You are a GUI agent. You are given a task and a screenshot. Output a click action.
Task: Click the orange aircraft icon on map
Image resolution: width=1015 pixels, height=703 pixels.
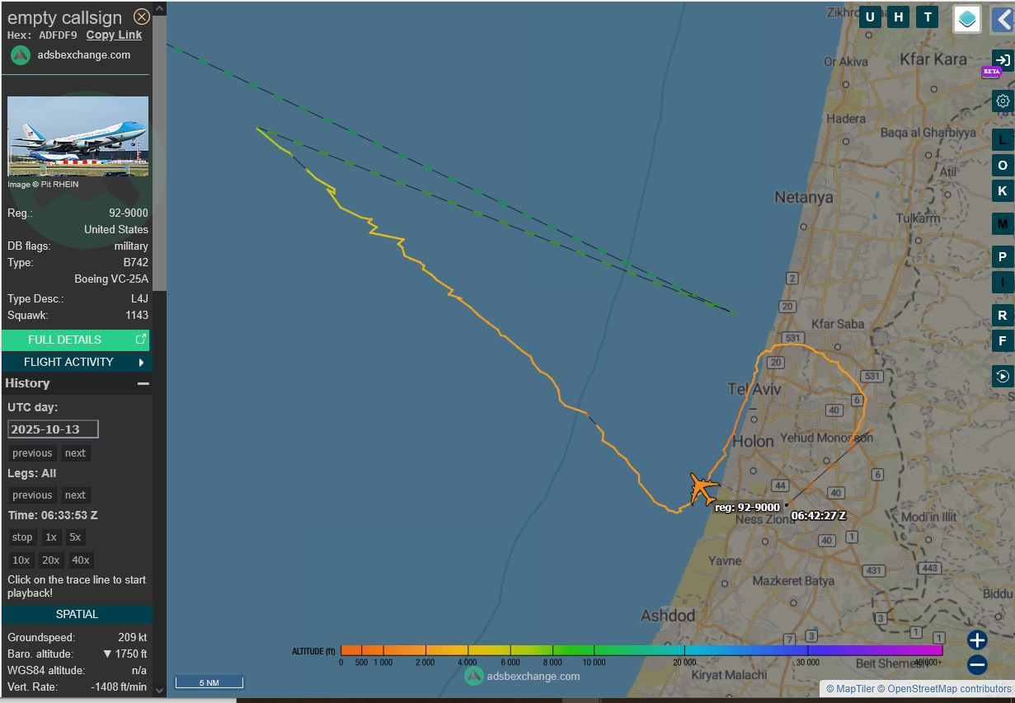click(703, 488)
